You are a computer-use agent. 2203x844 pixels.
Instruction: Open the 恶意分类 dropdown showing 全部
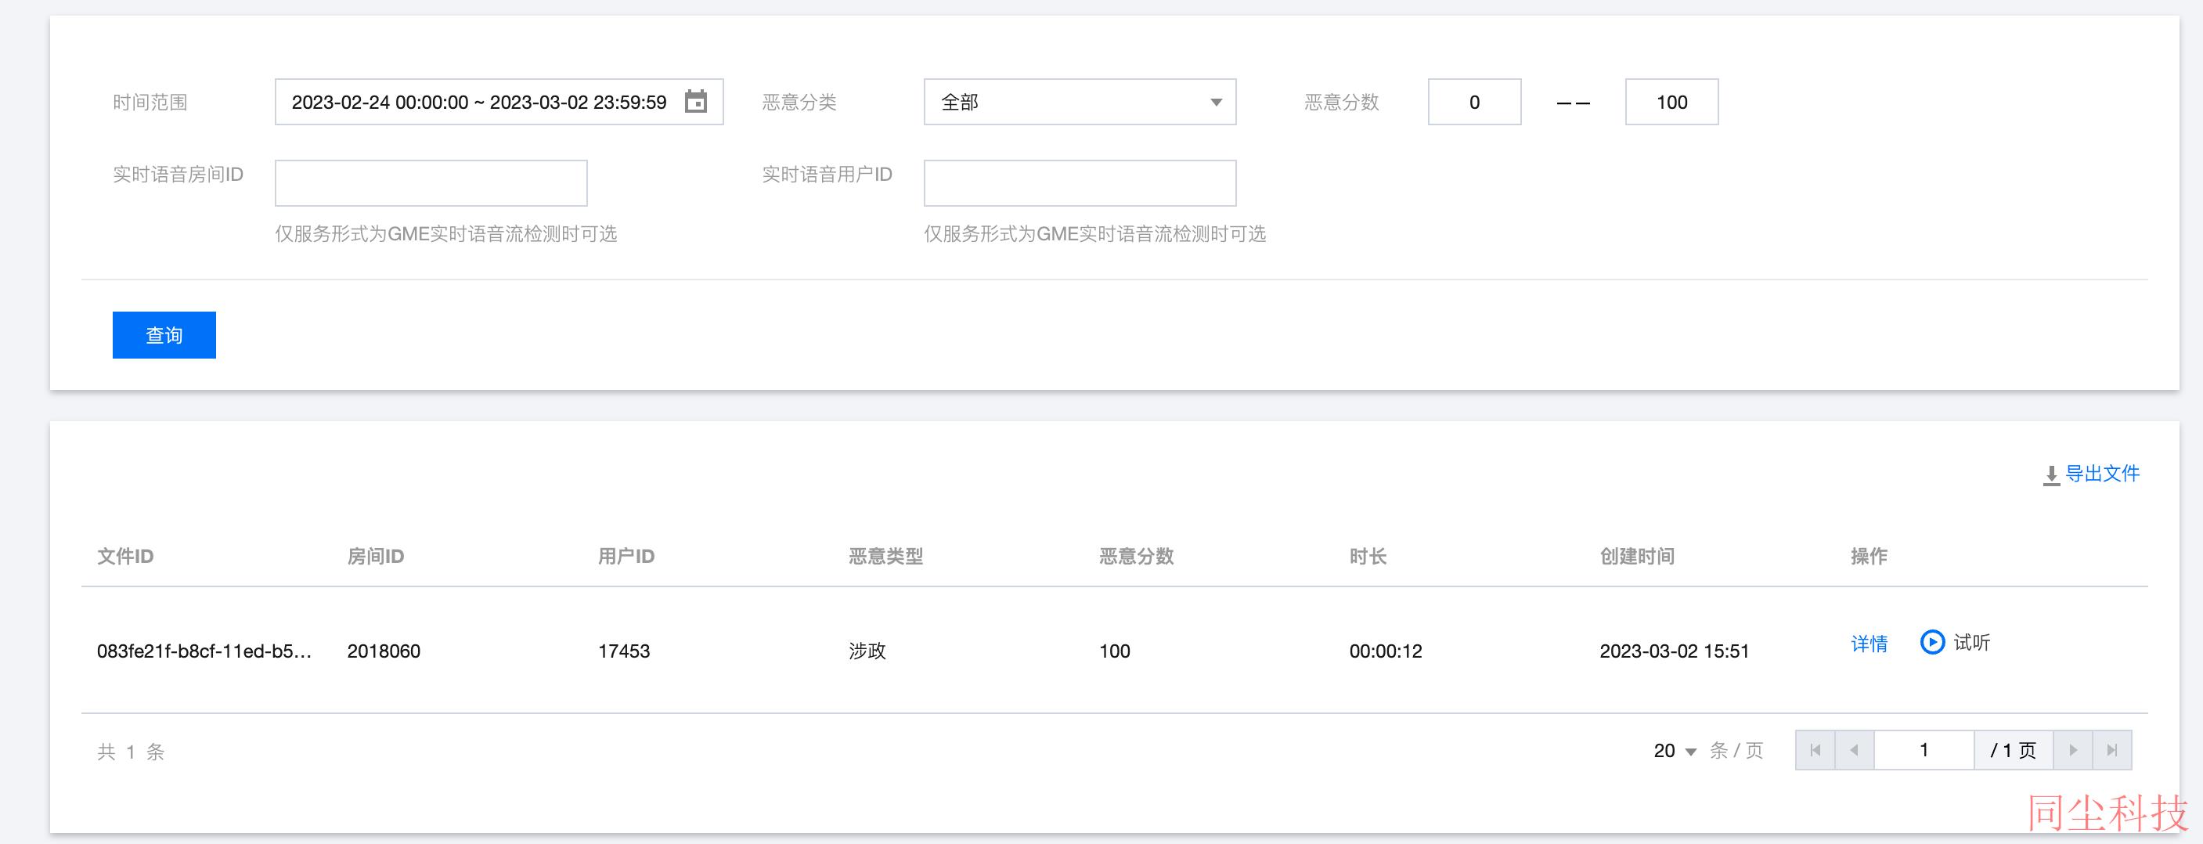click(x=1080, y=102)
